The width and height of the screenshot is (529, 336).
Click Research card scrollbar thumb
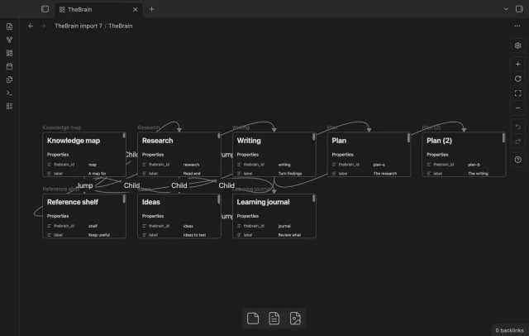click(x=218, y=136)
